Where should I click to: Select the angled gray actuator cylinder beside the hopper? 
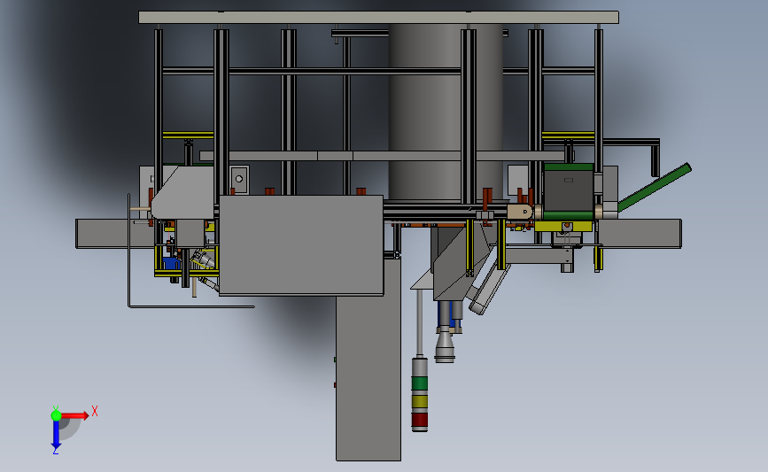coord(489,290)
